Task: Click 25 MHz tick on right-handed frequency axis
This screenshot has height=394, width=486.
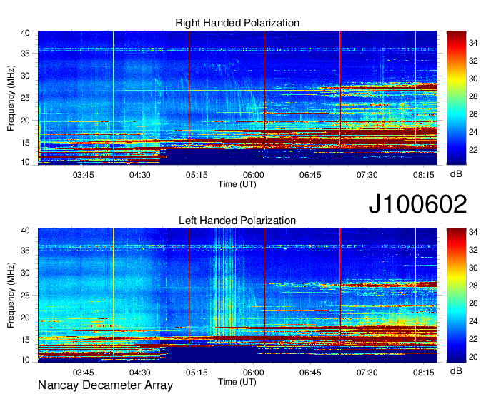Action: [25, 98]
